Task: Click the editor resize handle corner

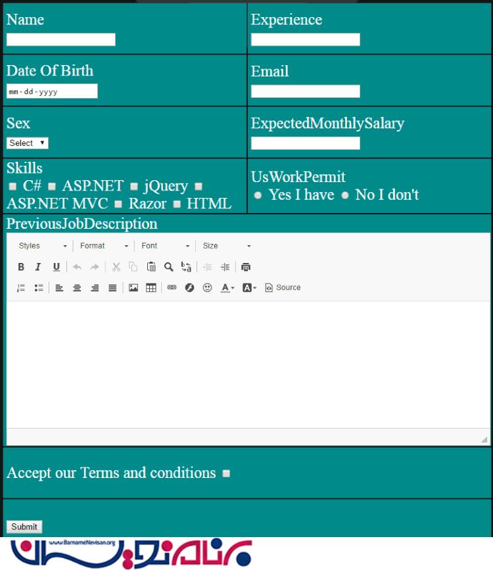Action: pos(484,439)
